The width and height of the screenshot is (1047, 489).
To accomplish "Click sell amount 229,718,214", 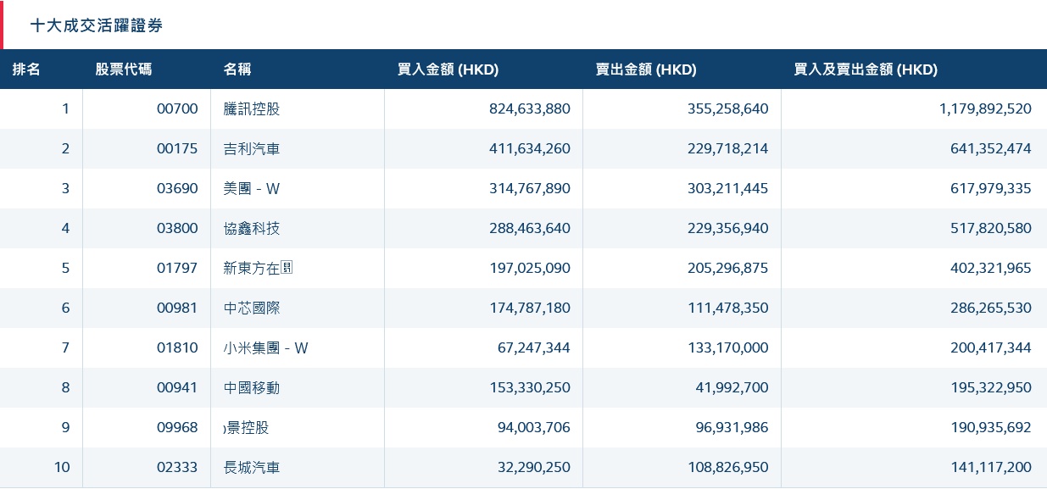I will tap(728, 148).
